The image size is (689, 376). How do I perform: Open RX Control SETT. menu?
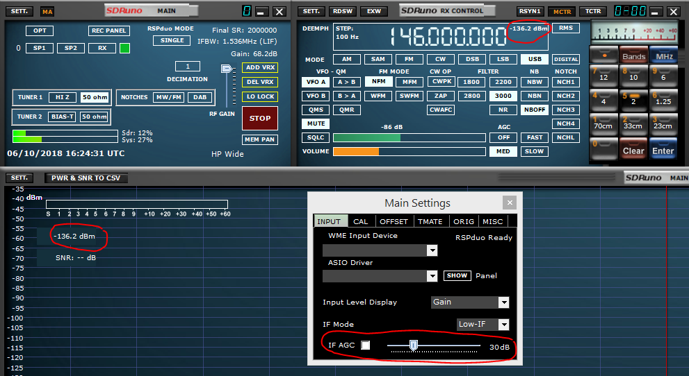[311, 11]
